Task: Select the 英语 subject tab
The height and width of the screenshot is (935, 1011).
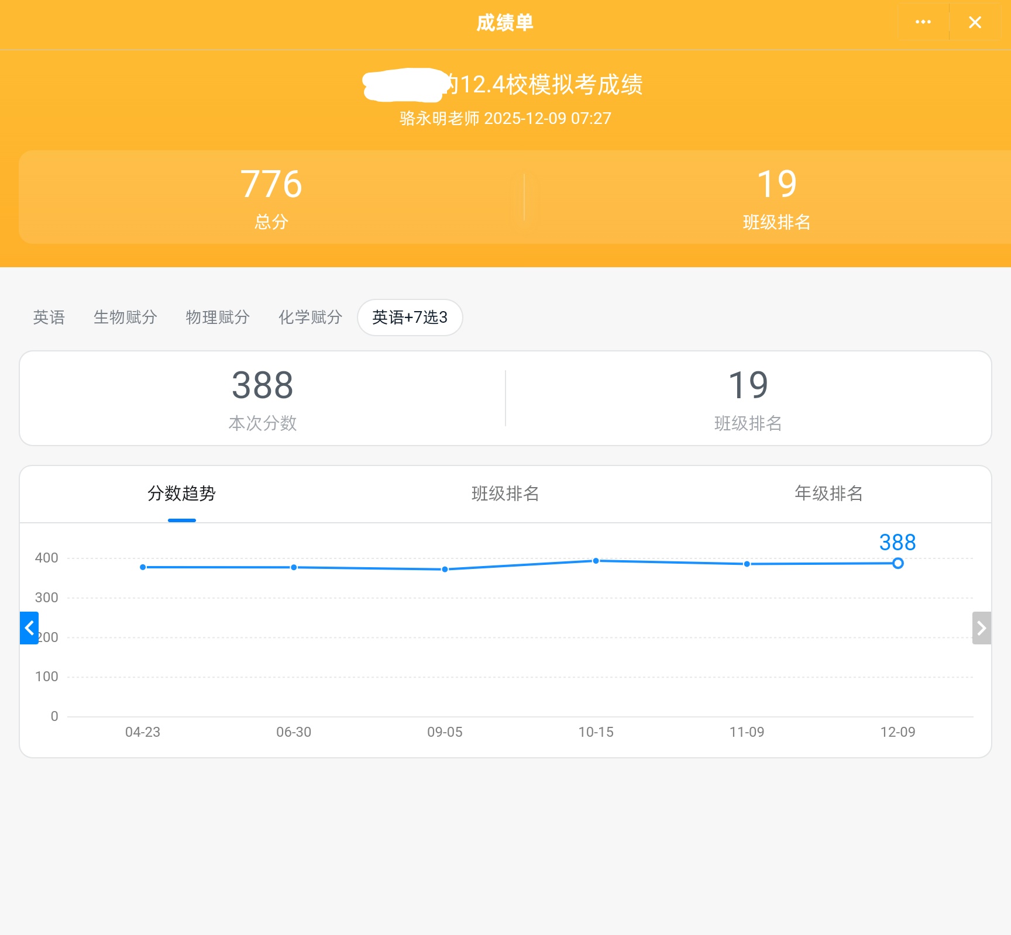Action: pyautogui.click(x=49, y=318)
